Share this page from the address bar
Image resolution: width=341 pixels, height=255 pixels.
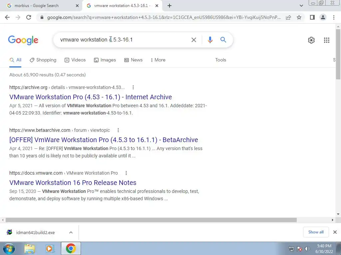tap(288, 17)
